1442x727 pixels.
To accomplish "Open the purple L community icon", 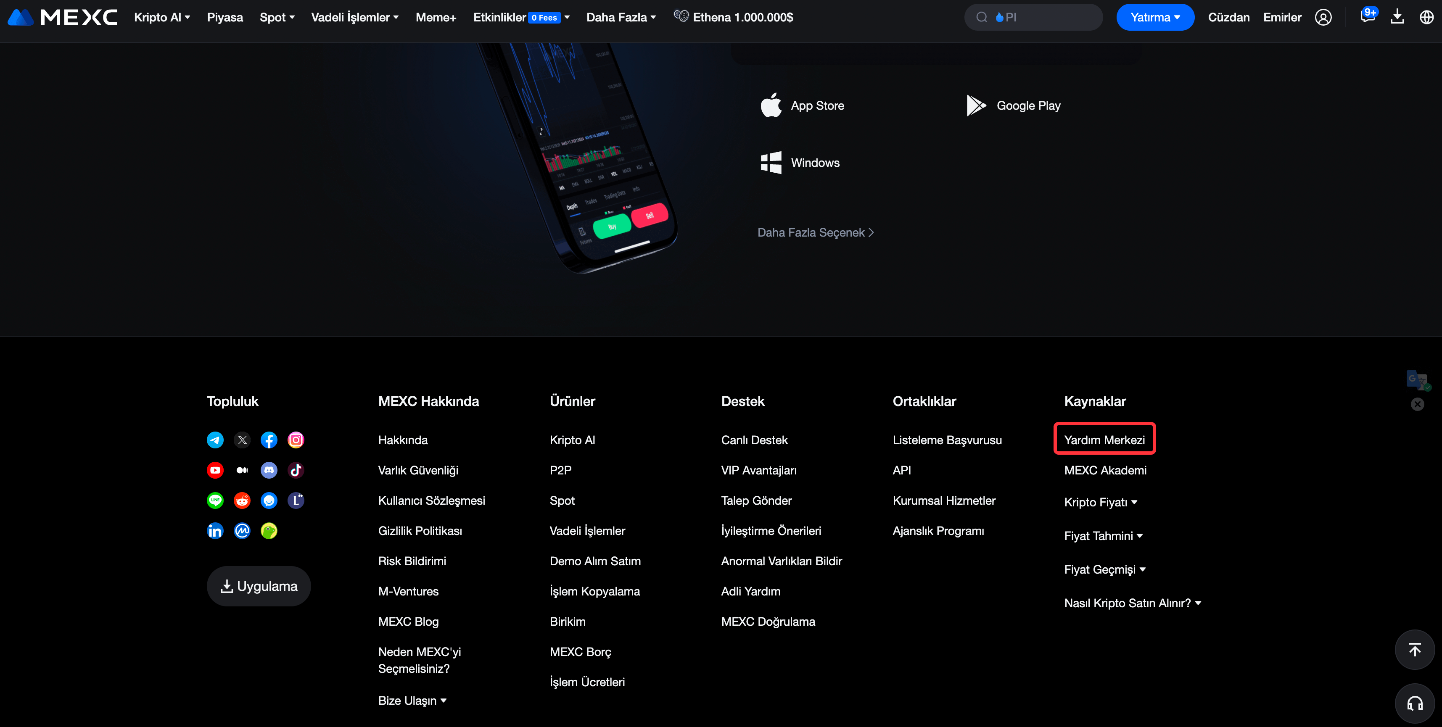I will tap(296, 500).
